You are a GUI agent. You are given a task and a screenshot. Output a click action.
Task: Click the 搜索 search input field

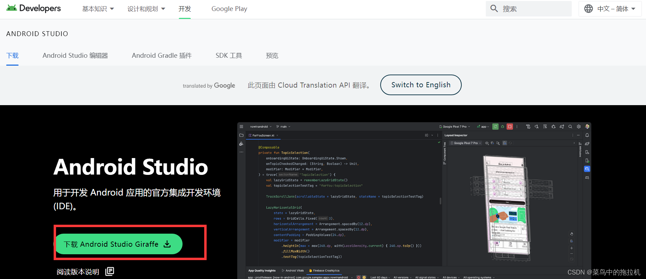pyautogui.click(x=528, y=9)
